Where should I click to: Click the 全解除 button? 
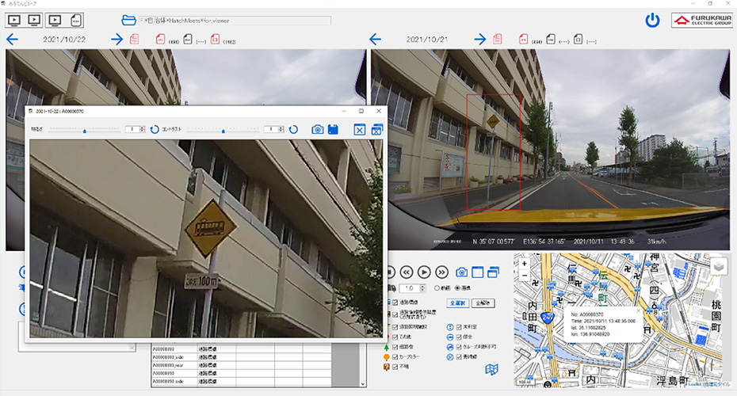point(480,303)
